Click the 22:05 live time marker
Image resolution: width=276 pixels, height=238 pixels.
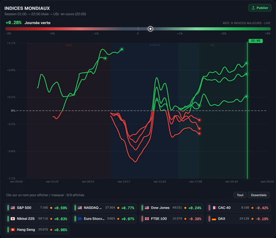point(256,41)
